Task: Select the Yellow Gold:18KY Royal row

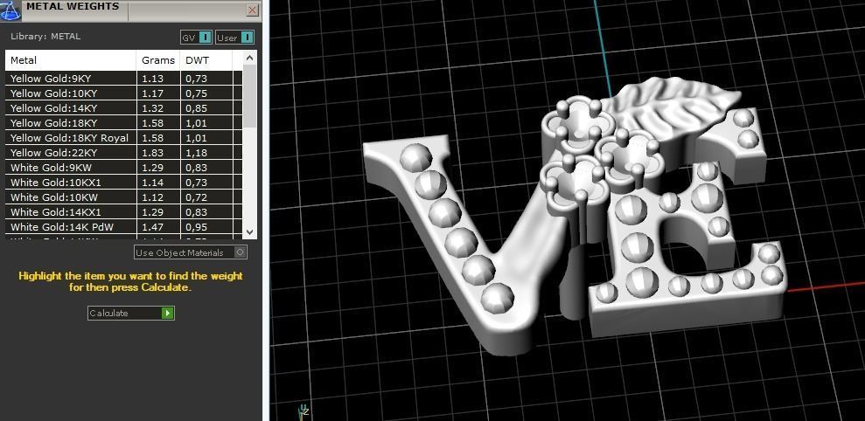Action: click(124, 138)
